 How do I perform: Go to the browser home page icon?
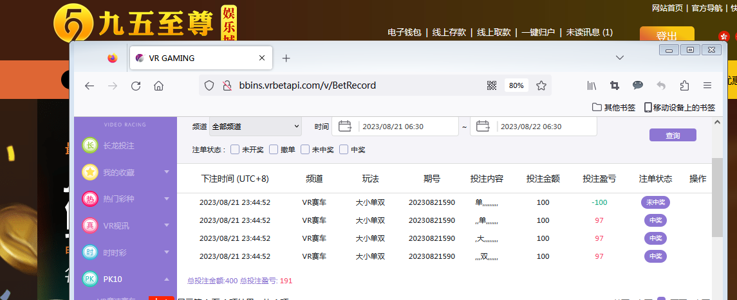(x=158, y=85)
